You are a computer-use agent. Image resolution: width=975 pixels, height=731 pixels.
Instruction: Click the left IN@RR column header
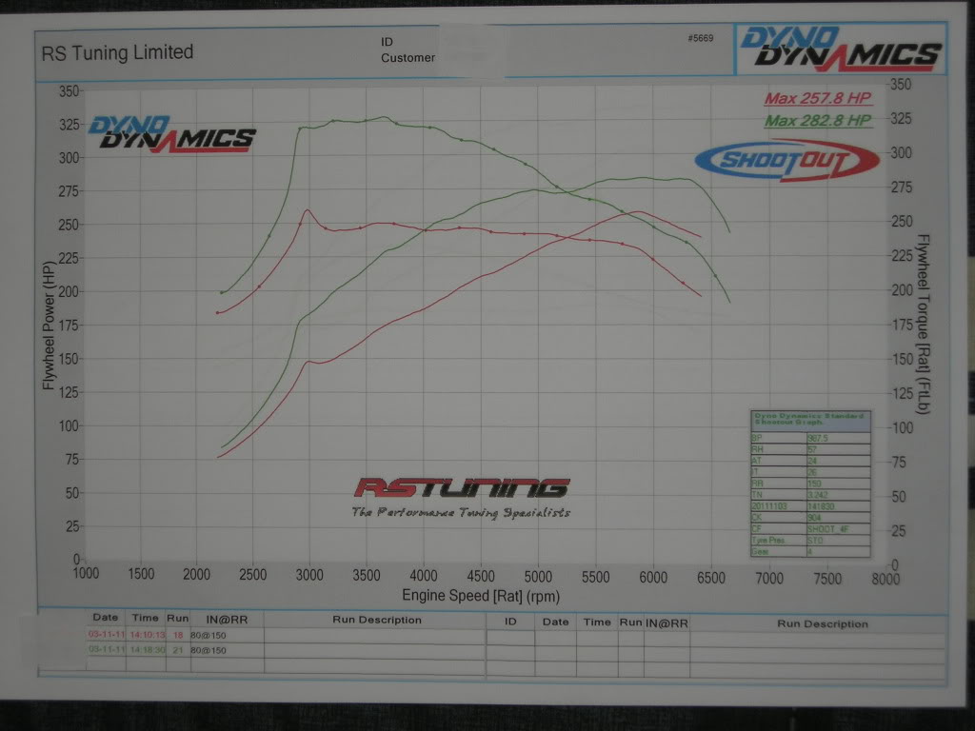[x=227, y=620]
